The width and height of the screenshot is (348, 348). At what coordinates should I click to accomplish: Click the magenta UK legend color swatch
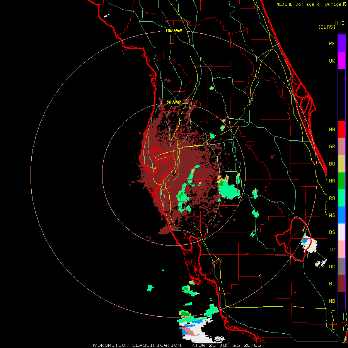341,61
